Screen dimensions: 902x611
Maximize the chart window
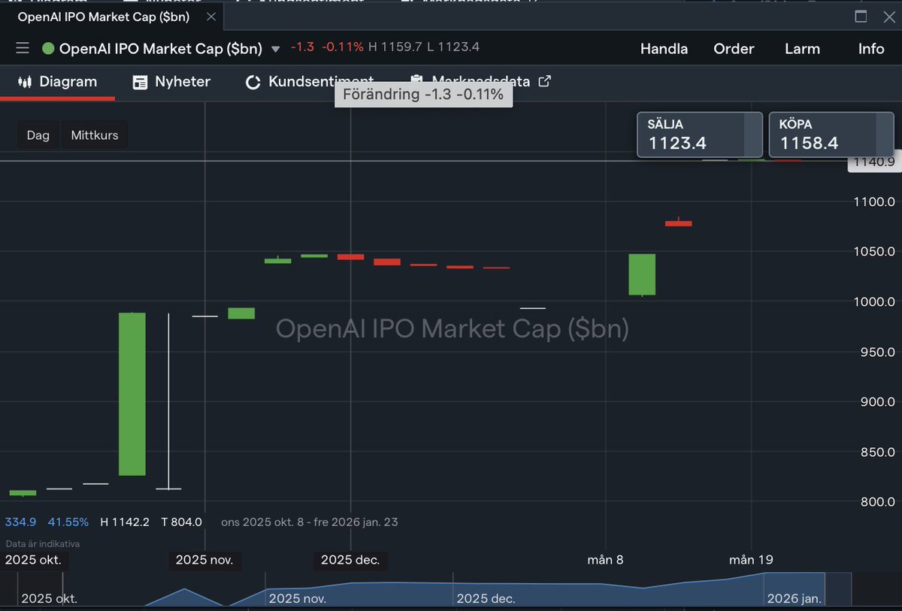pyautogui.click(x=861, y=17)
